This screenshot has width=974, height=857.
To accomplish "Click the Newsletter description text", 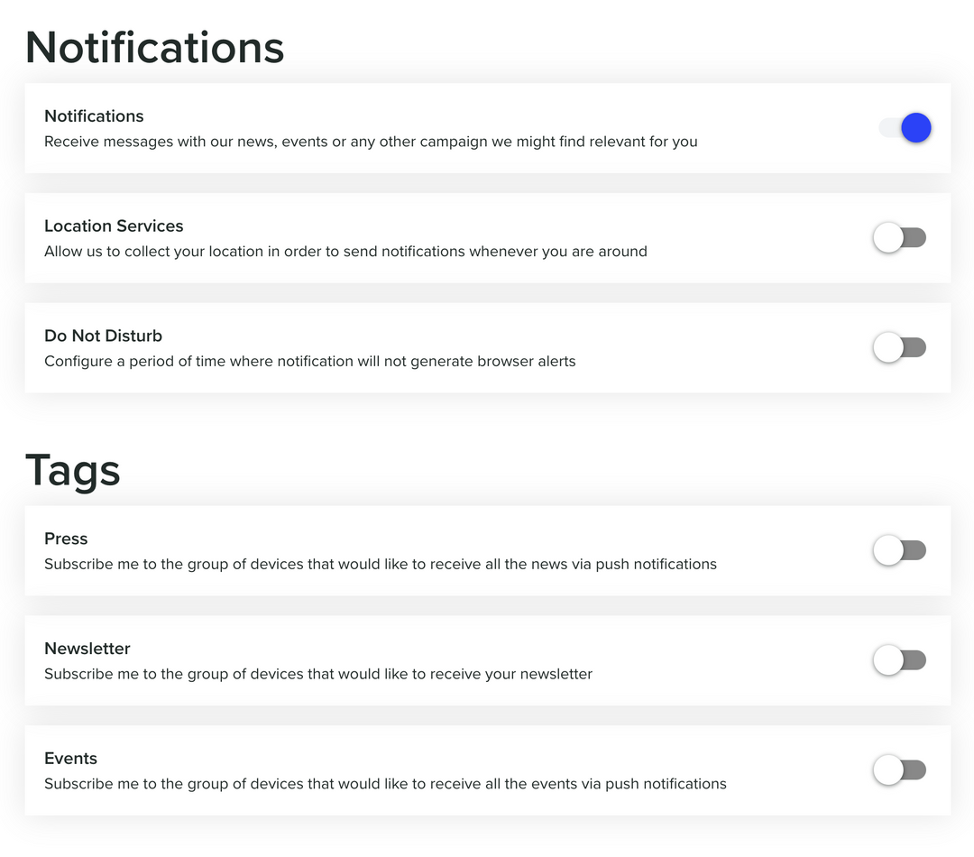I will [318, 674].
